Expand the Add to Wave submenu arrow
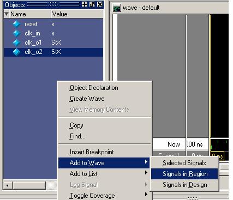Screen dimensions: 233x200 (146, 162)
